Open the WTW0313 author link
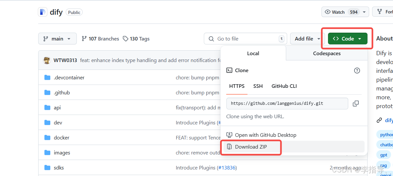The image size is (393, 176). tap(65, 60)
